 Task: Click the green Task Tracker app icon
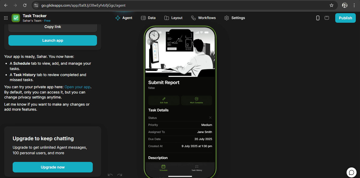click(16, 18)
